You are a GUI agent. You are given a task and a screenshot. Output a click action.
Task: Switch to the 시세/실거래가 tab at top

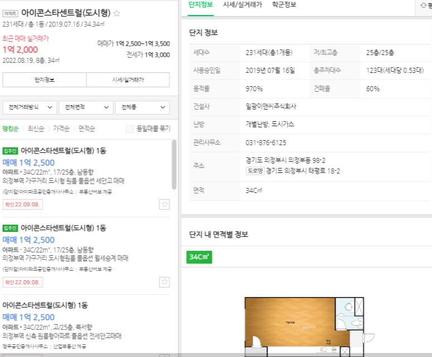(242, 4)
